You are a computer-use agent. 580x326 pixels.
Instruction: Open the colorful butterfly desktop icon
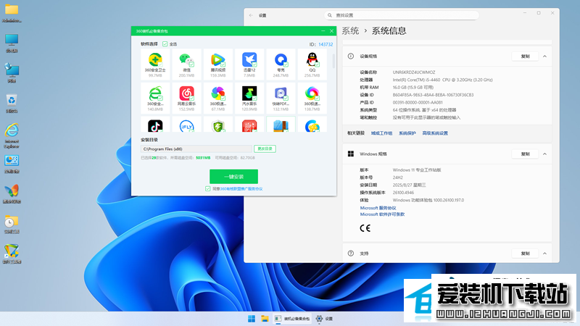[12, 191]
